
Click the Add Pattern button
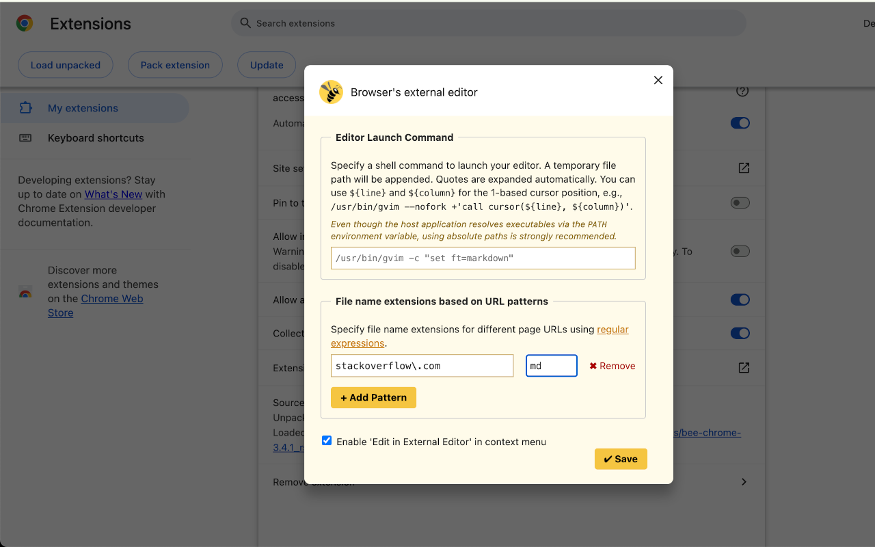[373, 397]
